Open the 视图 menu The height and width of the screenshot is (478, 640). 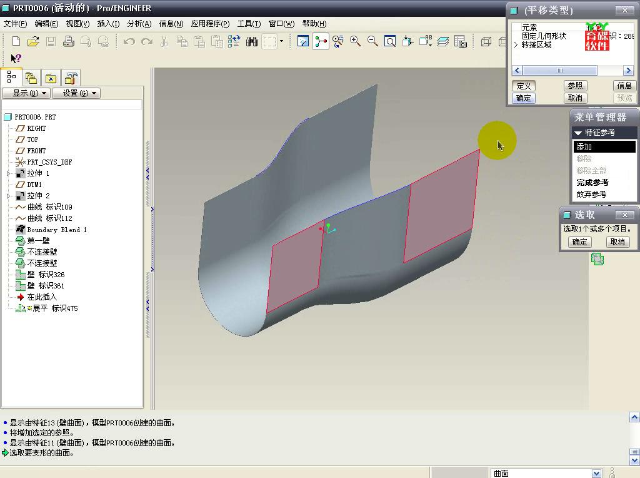pyautogui.click(x=77, y=24)
